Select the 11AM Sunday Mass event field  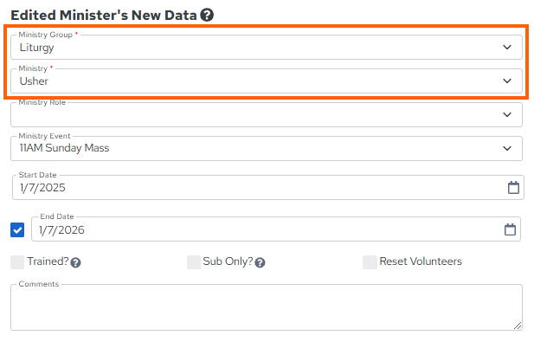tap(267, 148)
